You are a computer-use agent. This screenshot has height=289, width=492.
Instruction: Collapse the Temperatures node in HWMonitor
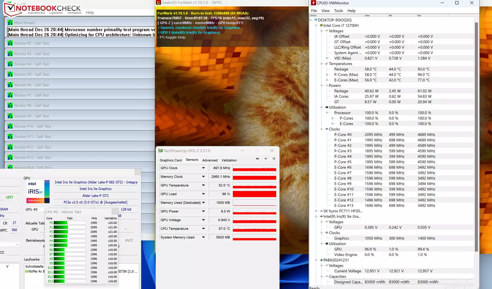(x=322, y=64)
